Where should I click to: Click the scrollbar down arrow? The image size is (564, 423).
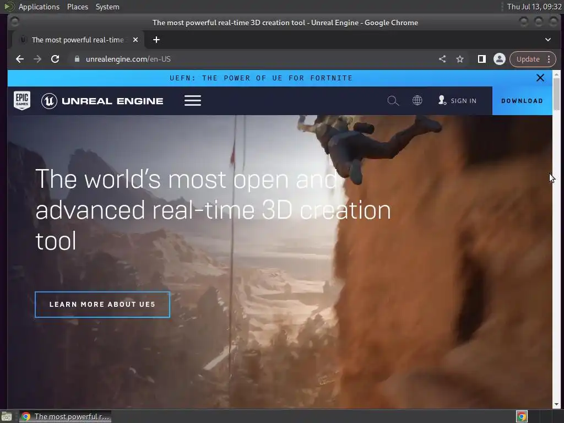click(x=556, y=404)
